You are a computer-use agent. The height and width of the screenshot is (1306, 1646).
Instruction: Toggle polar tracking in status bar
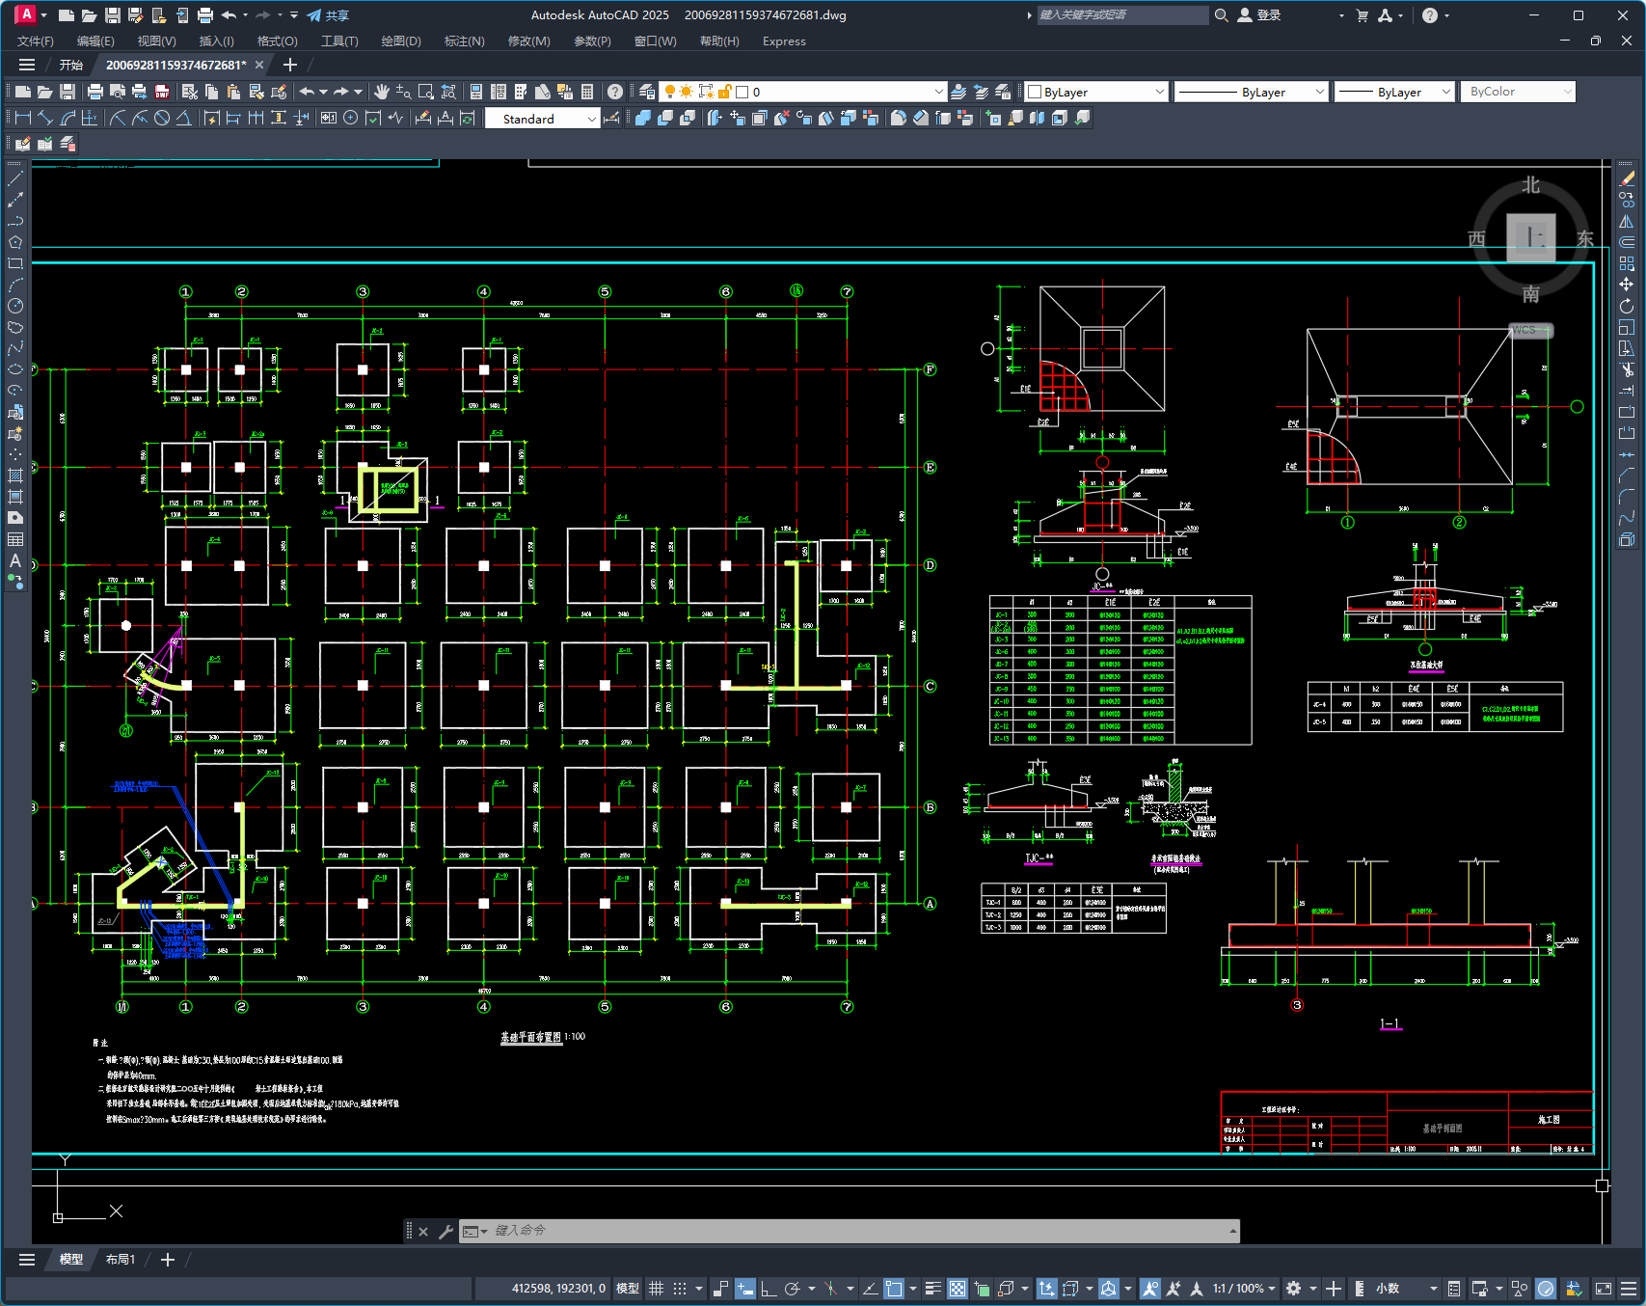(793, 1289)
